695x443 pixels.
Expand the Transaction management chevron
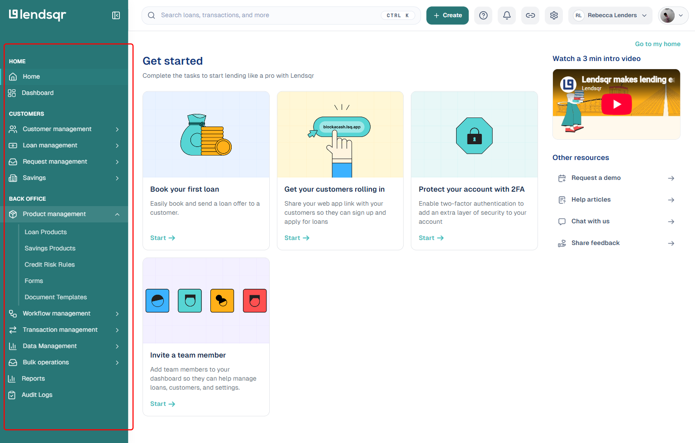tap(117, 330)
